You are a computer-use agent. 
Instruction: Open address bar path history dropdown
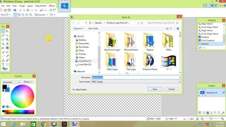138,23
